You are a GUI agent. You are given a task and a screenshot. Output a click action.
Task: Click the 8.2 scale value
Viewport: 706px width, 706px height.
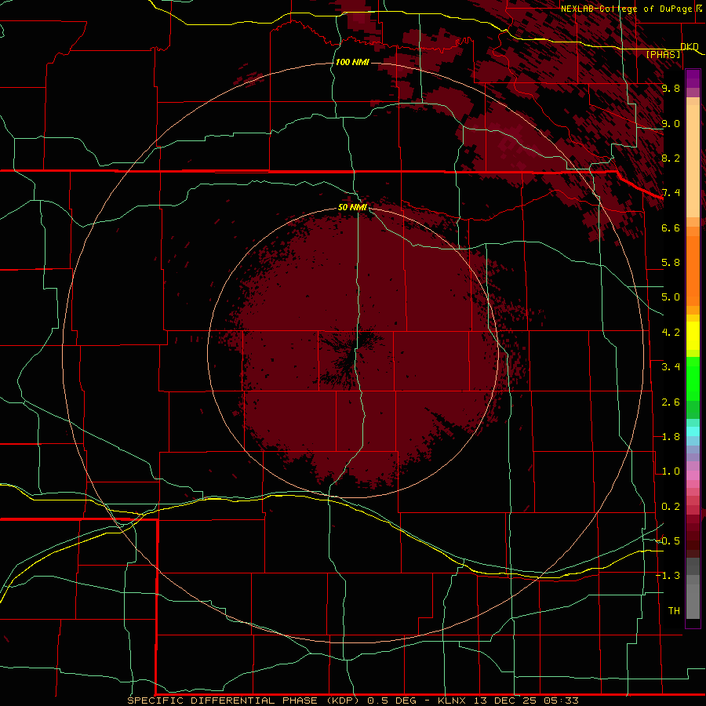671,158
